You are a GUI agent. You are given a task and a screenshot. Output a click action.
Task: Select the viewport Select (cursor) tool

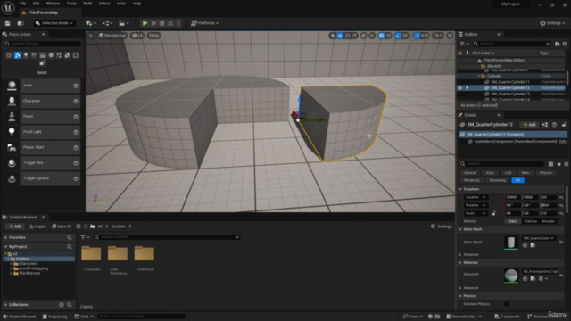[x=332, y=36]
